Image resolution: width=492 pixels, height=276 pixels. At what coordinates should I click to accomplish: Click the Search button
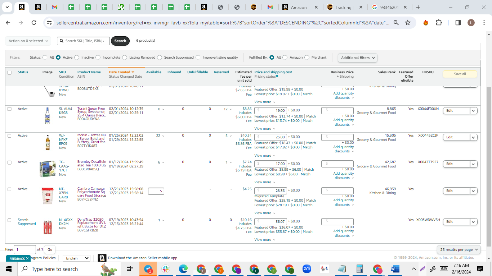tap(120, 41)
